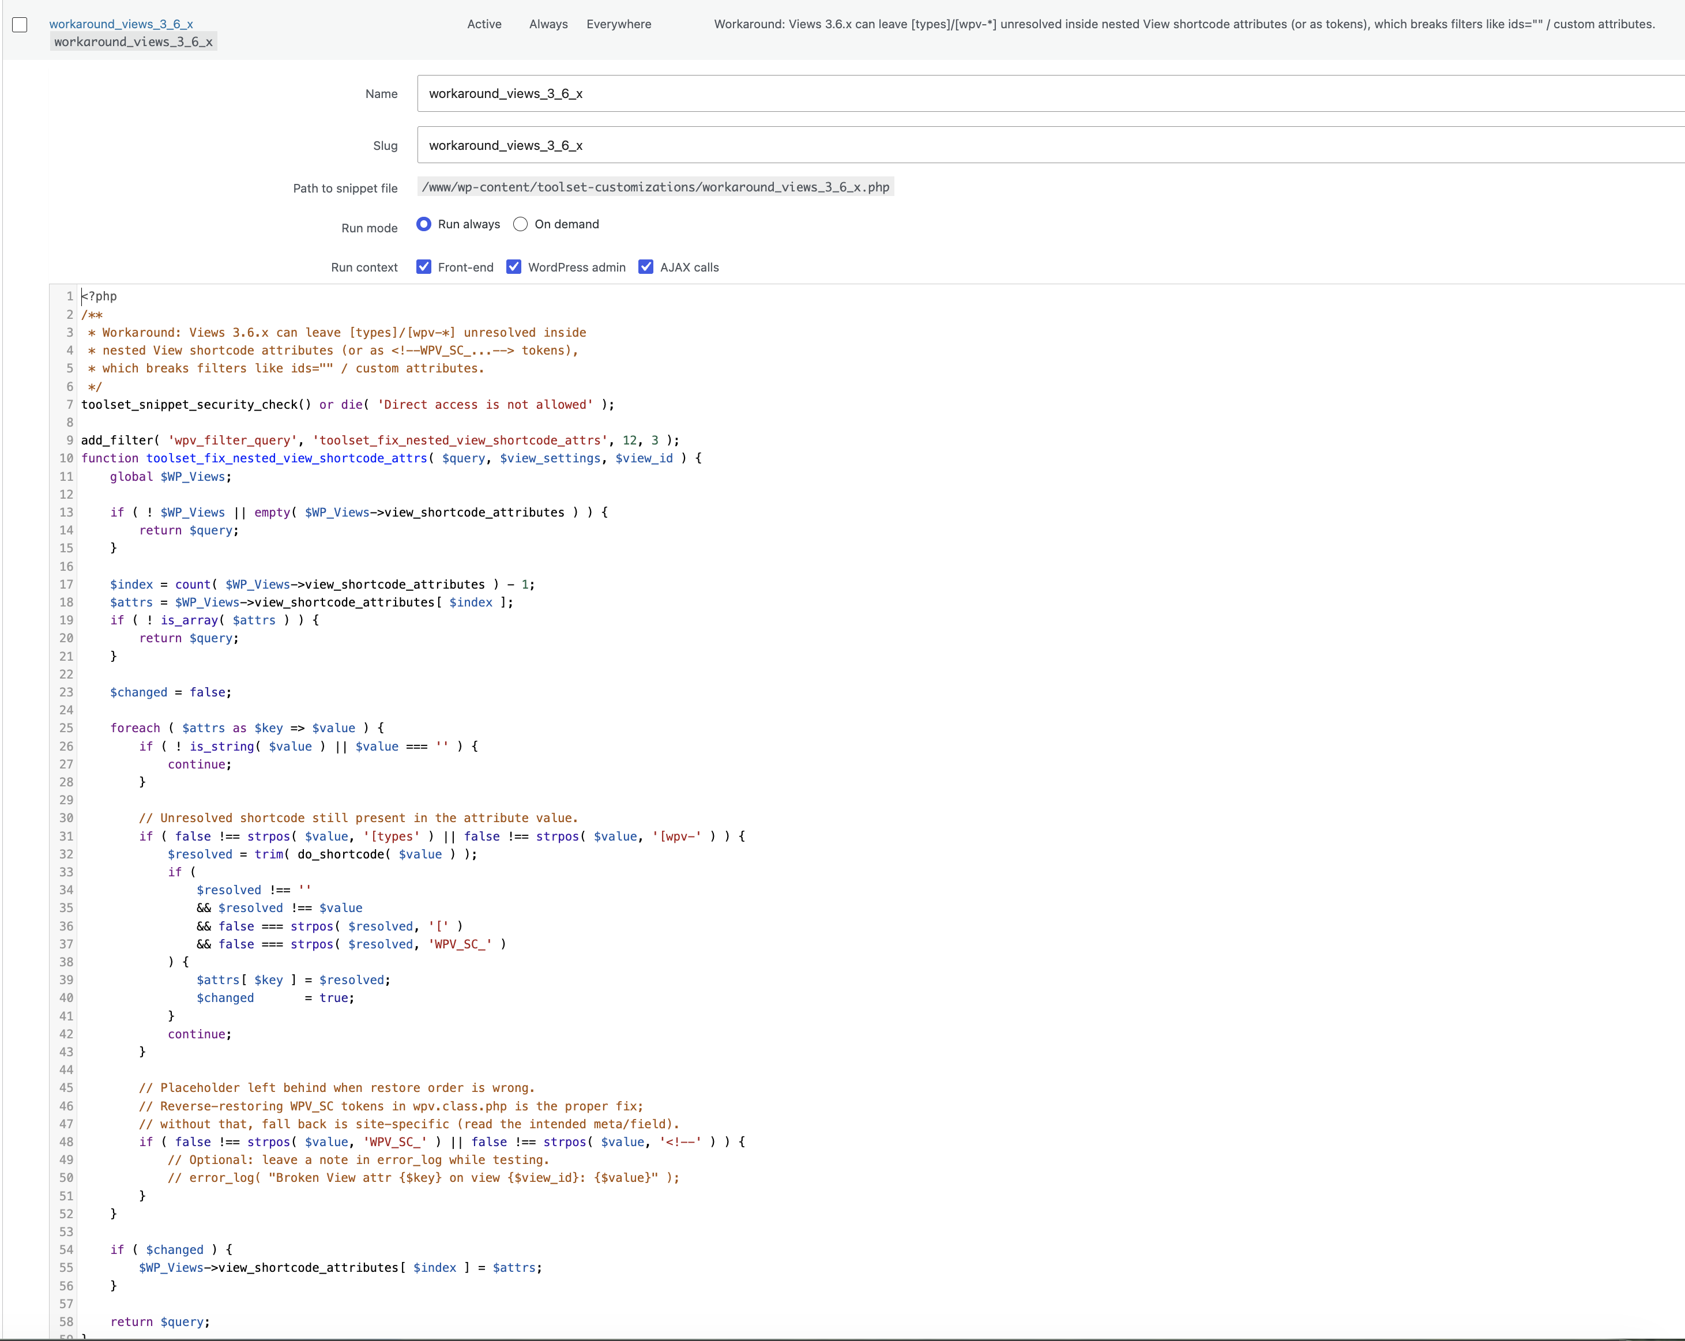Screen dimensions: 1685x1341
Task: Click the add_filter 'wpv_filter_query' code line
Action: [x=381, y=440]
